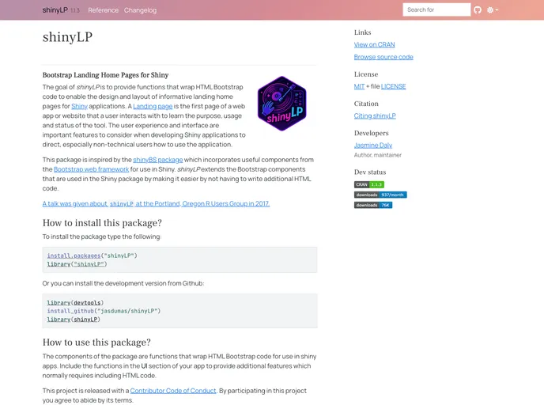Image resolution: width=544 pixels, height=405 pixels.
Task: Click the downloads per month badge
Action: pyautogui.click(x=380, y=195)
